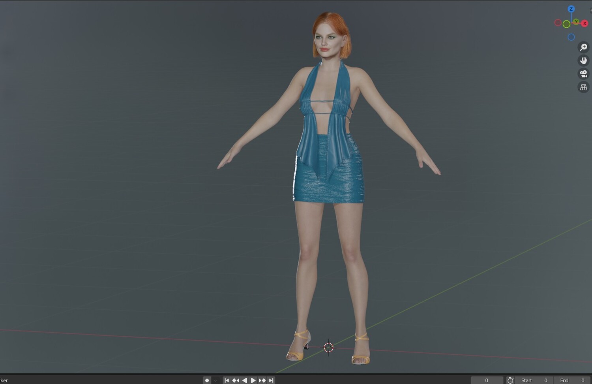Click the End frame field
Viewport: 592px width, 384px height.
click(x=572, y=380)
